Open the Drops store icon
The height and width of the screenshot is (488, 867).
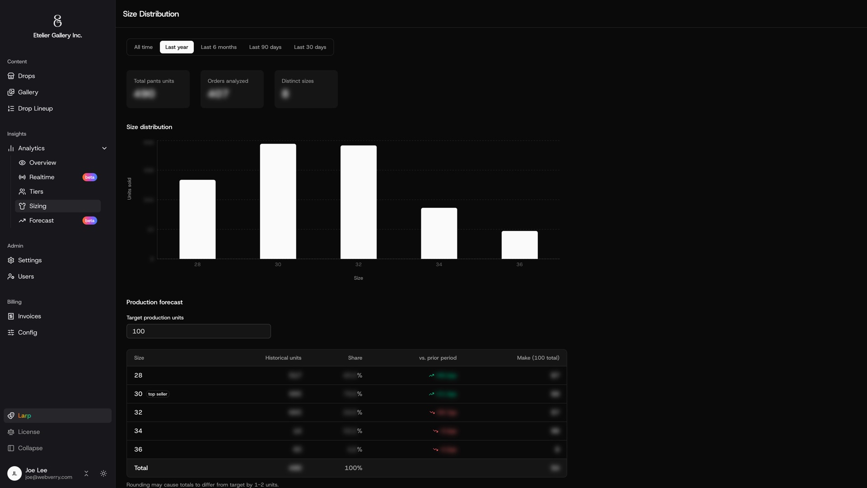pos(11,76)
